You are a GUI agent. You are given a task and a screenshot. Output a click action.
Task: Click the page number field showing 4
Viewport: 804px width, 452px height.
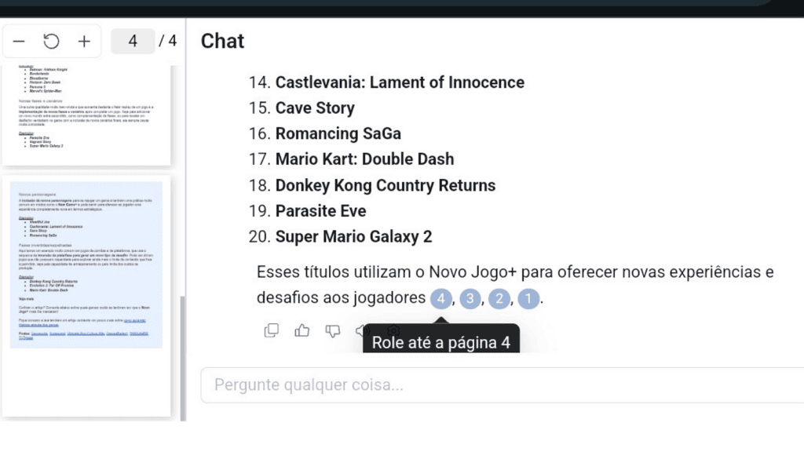tap(133, 41)
